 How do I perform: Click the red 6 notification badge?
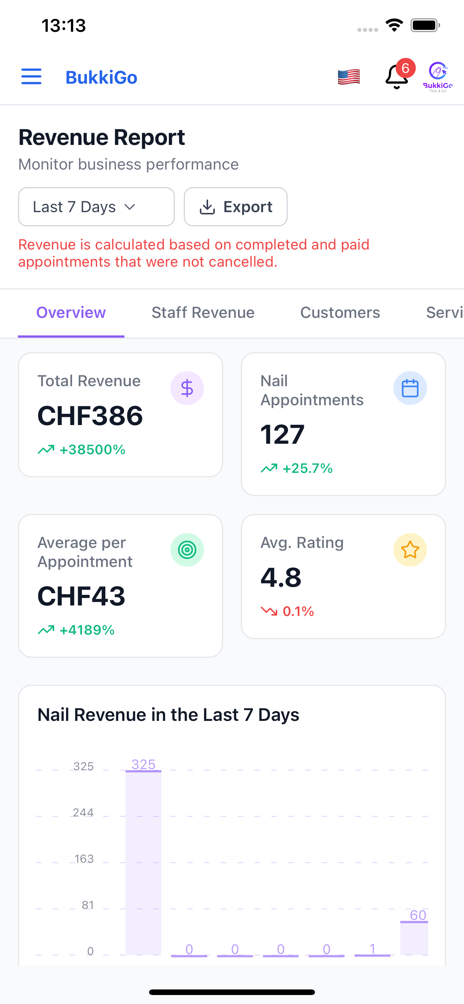point(405,68)
